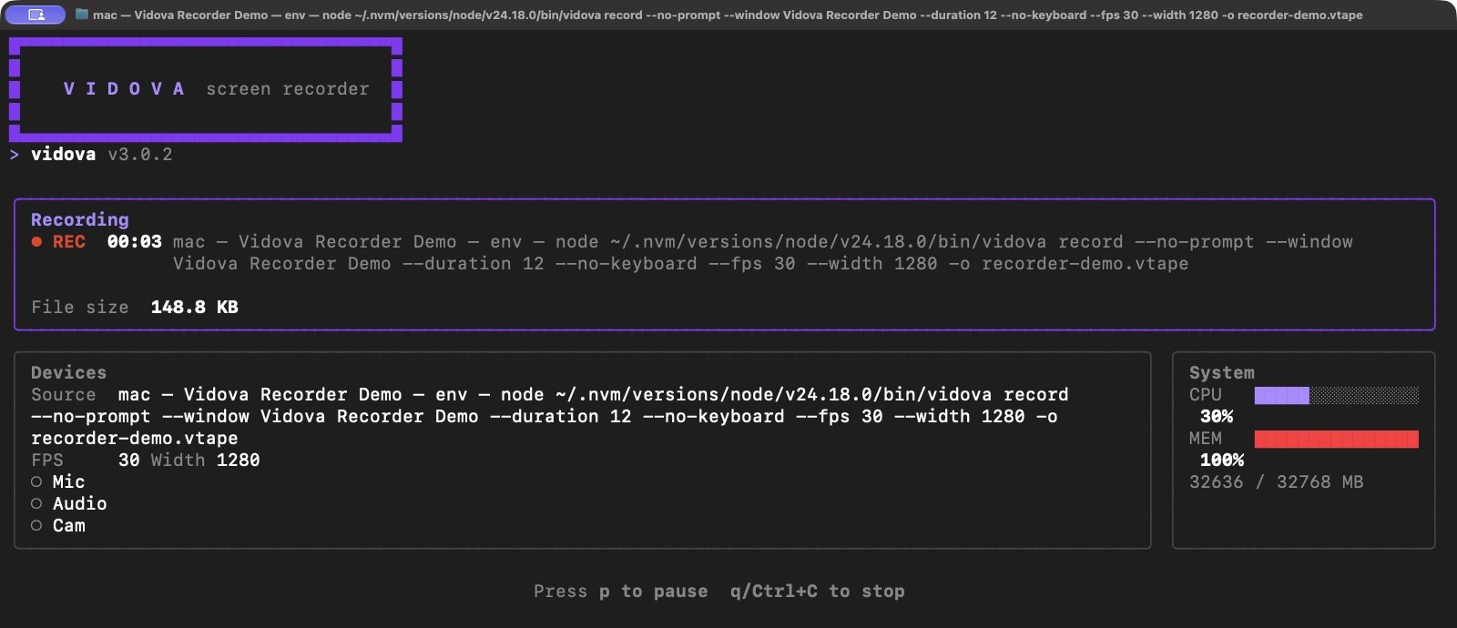Click the red MEM usage bar
1457x628 pixels.
point(1336,439)
